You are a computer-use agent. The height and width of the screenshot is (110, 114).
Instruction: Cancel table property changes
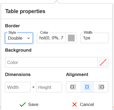point(83,104)
